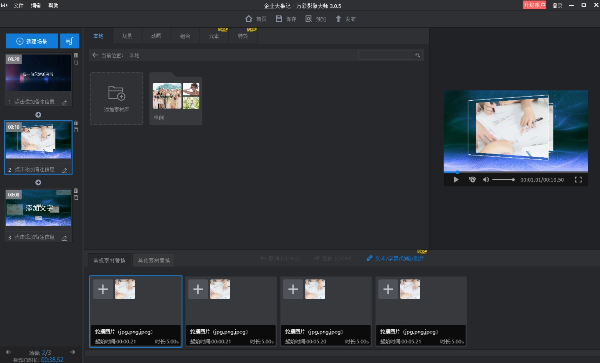
Task: Open the scene list sort icon
Action: click(x=69, y=41)
